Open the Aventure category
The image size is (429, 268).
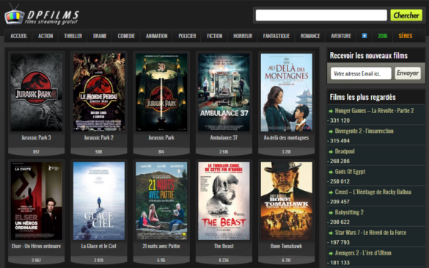tap(341, 36)
